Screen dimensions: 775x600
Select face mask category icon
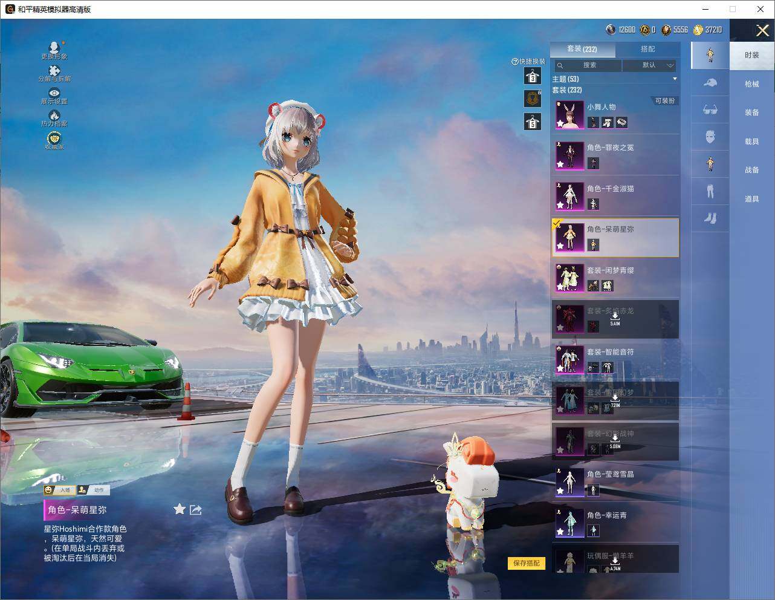point(710,137)
